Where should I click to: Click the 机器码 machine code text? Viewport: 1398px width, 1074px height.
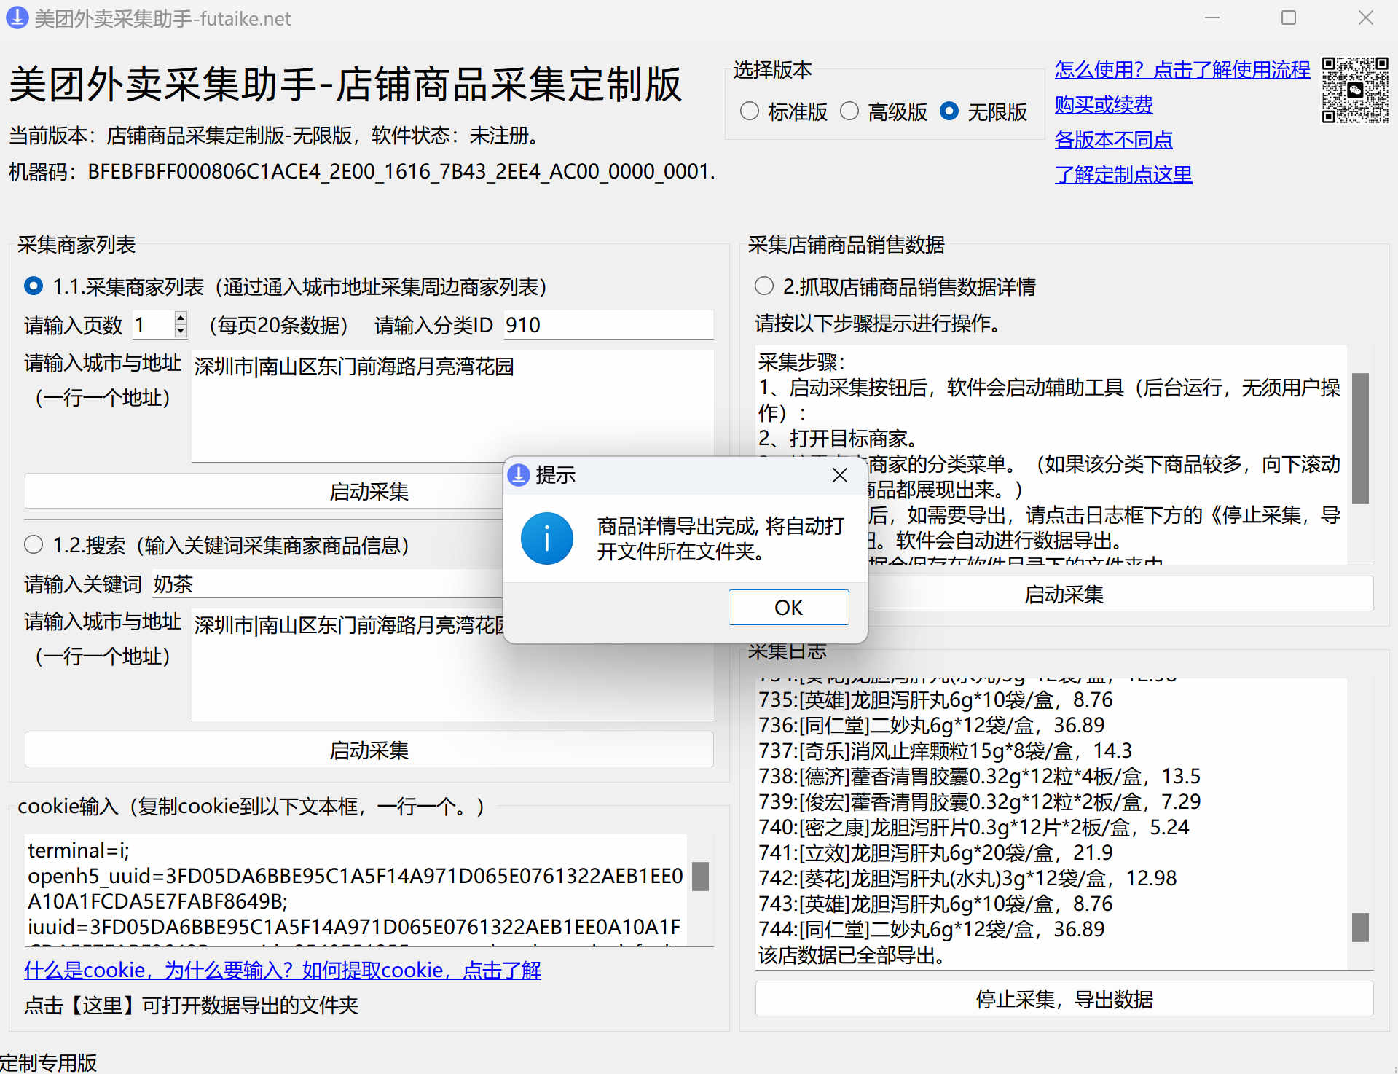[362, 172]
